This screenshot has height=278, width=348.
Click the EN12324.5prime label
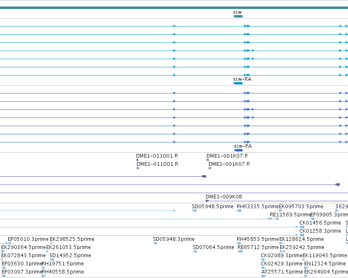click(325, 264)
